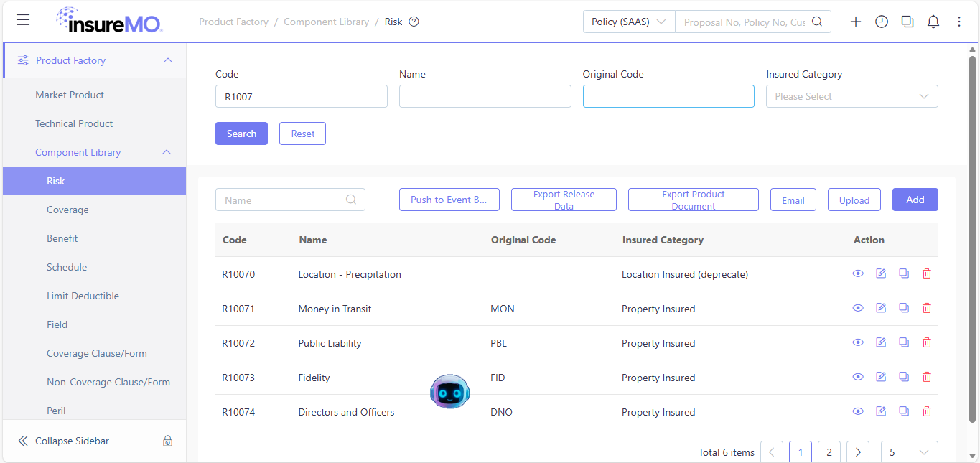Copy the Public Liability risk

point(904,342)
